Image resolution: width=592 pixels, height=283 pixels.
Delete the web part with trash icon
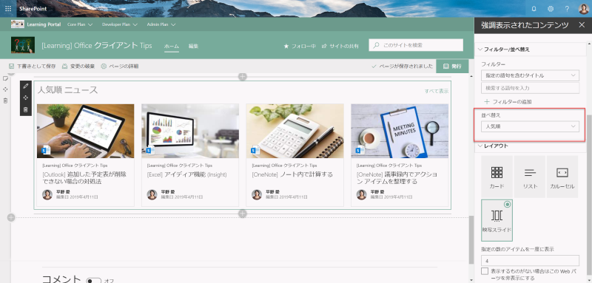click(26, 109)
